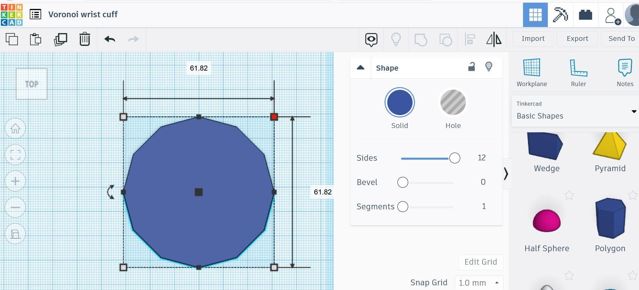Click the Sides slider handle

point(455,158)
